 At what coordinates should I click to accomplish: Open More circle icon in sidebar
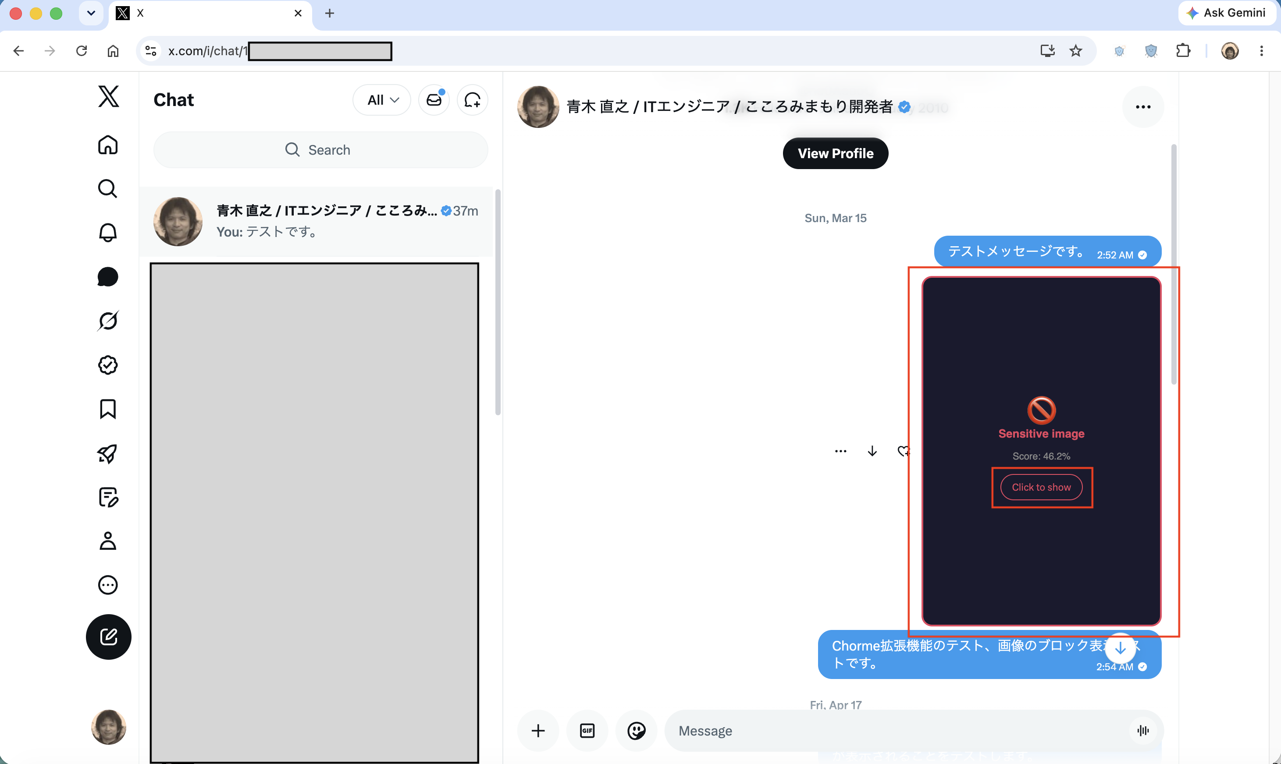108,585
